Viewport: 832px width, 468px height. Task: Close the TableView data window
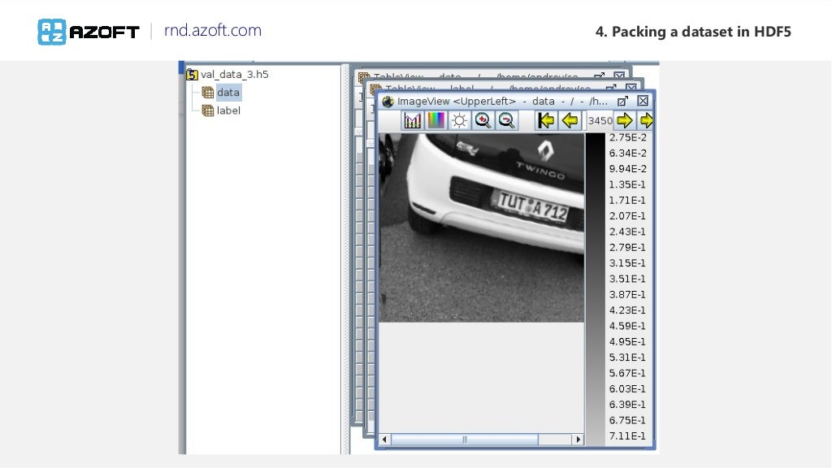coord(618,76)
